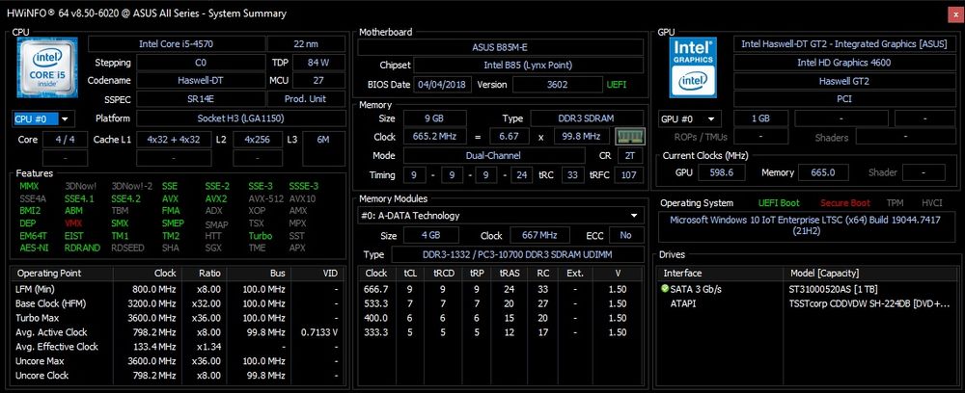Click the memory module icon beside 99.8 MHz

pyautogui.click(x=630, y=137)
